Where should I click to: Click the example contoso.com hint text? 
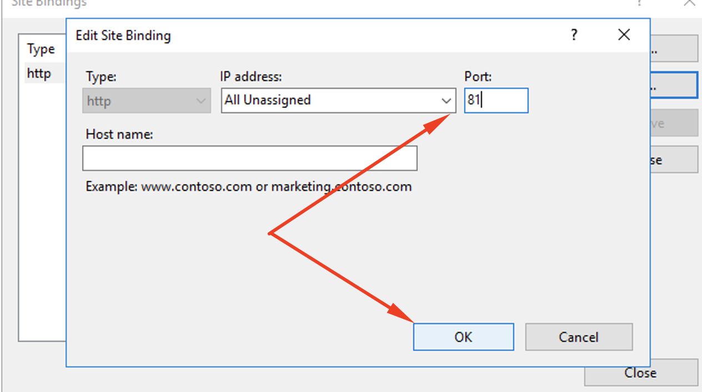pyautogui.click(x=249, y=186)
